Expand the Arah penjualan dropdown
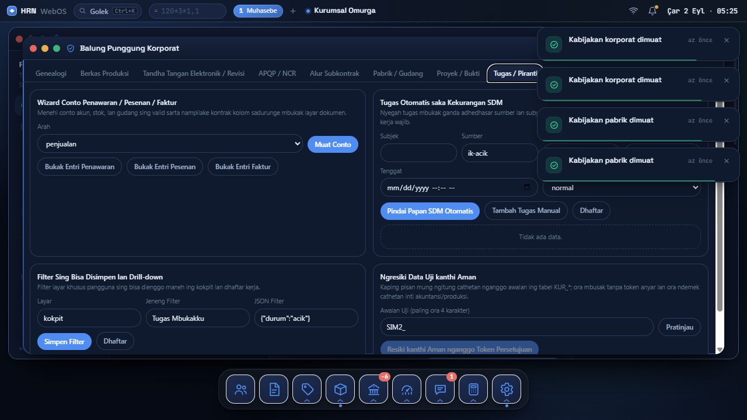Viewport: 747px width, 420px height. (170, 144)
